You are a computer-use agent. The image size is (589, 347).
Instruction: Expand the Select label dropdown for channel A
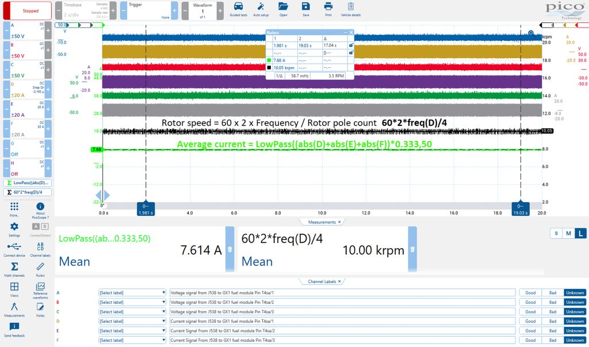coord(132,292)
